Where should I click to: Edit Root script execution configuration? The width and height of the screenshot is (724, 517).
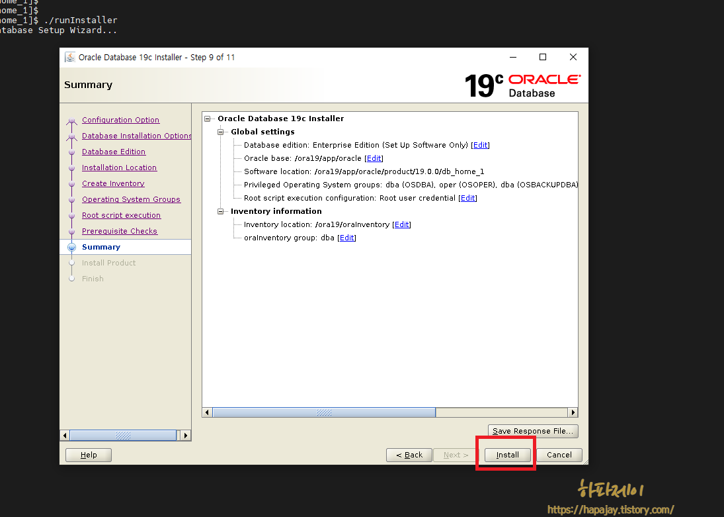[467, 198]
